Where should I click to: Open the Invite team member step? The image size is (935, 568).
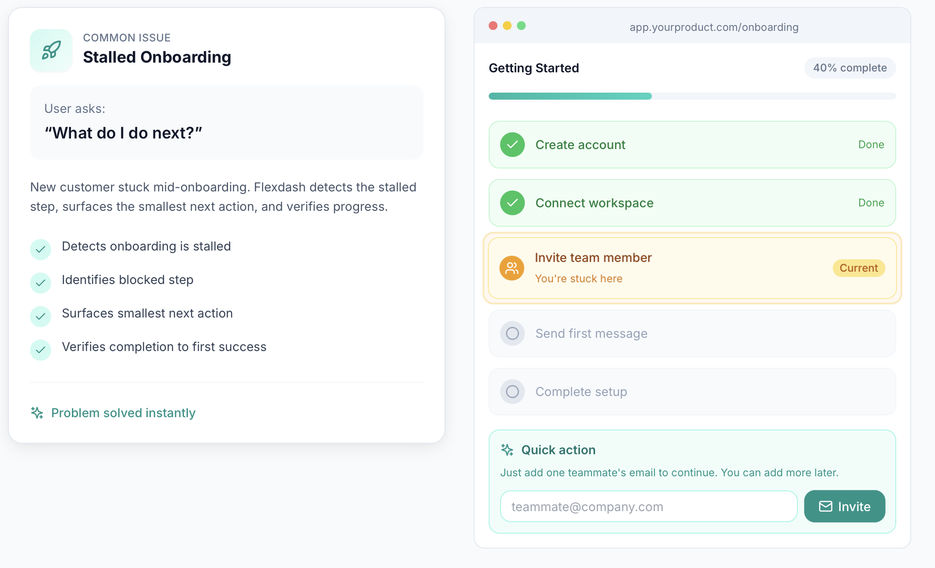(x=593, y=258)
